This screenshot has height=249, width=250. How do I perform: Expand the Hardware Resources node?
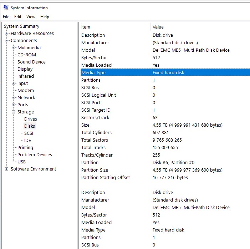[6, 33]
